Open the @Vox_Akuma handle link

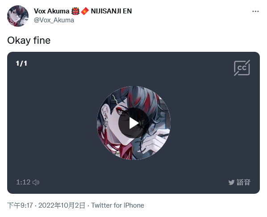[54, 20]
